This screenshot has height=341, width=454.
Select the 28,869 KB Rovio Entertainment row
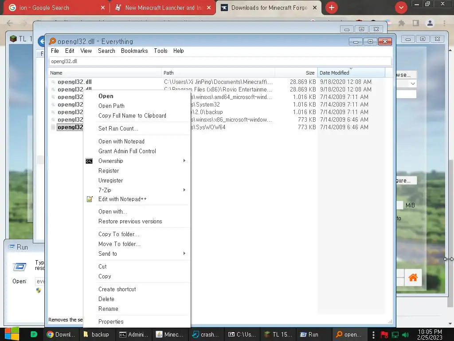tap(216, 90)
